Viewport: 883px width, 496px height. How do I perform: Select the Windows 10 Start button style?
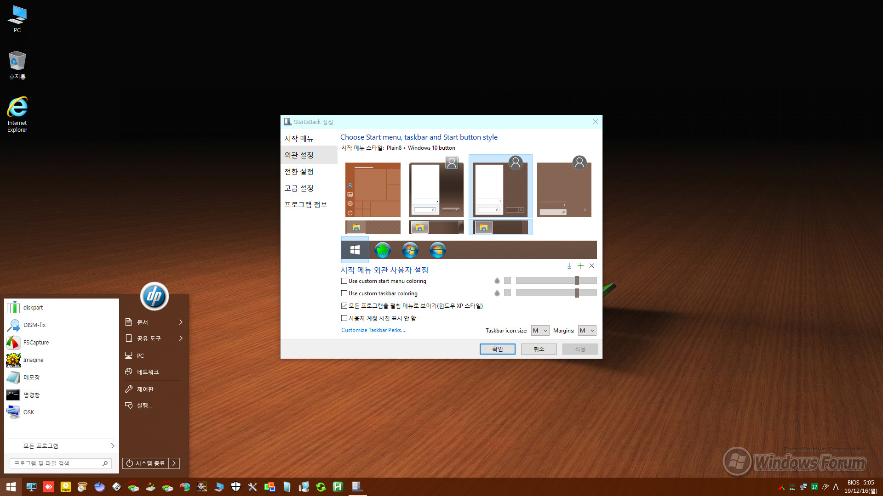point(355,250)
